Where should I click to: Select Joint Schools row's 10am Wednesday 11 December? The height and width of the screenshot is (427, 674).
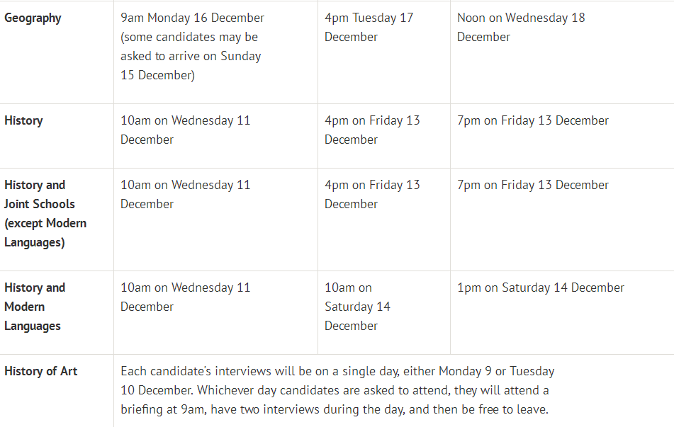click(x=185, y=194)
